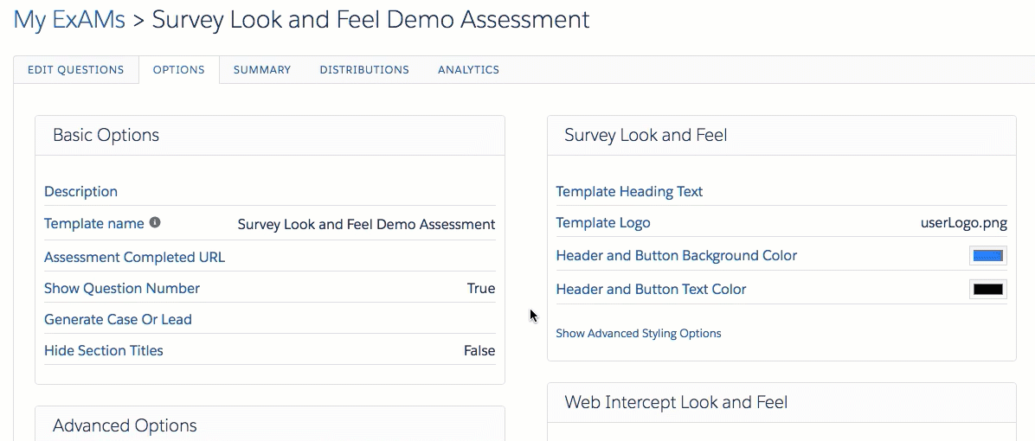
Task: Edit the Template Heading Text field
Action: click(x=629, y=192)
